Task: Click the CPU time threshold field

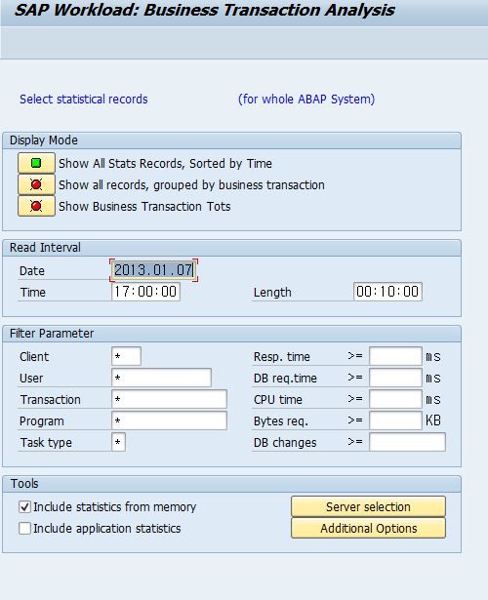Action: pos(395,399)
